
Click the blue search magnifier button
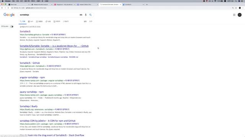coord(90,15)
